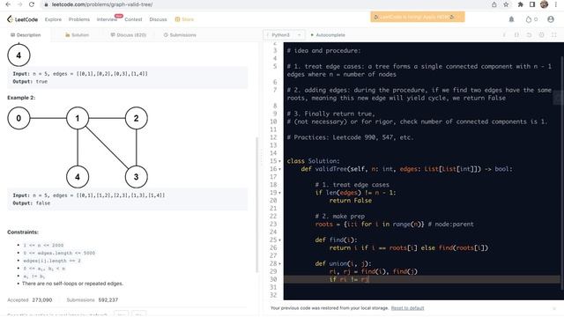Image resolution: width=564 pixels, height=317 pixels.
Task: Click the '# idea and procedure:' comment
Action: pyautogui.click(x=323, y=50)
